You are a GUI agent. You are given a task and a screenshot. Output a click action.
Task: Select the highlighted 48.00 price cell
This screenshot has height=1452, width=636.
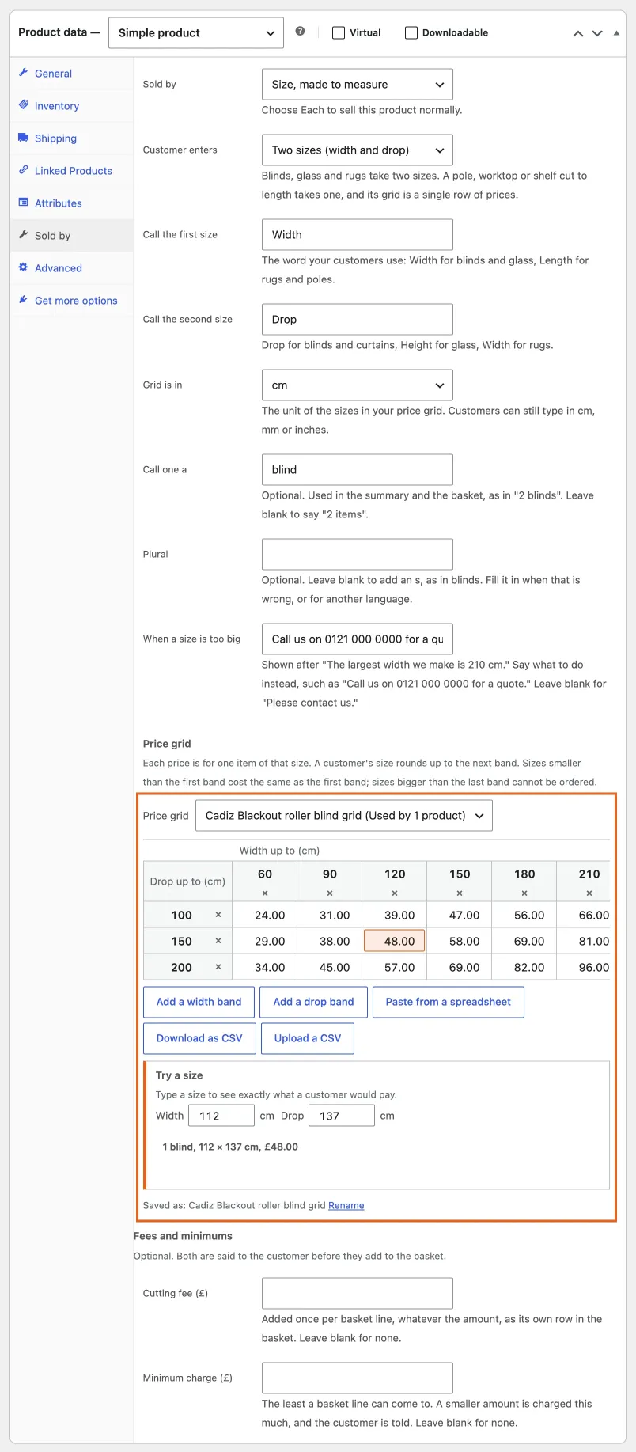click(395, 941)
